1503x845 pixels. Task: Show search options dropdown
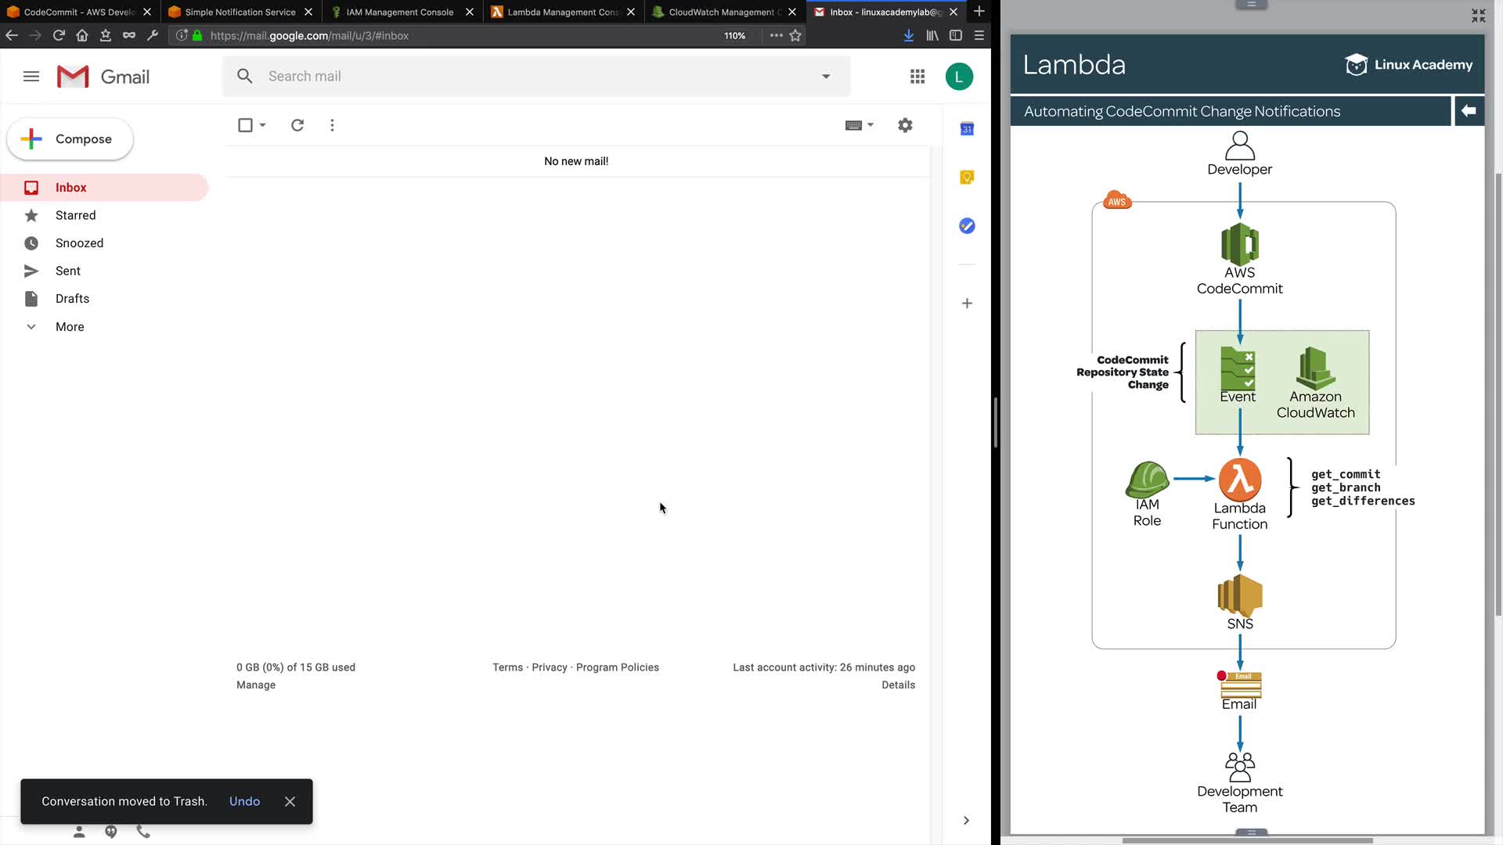coord(826,77)
